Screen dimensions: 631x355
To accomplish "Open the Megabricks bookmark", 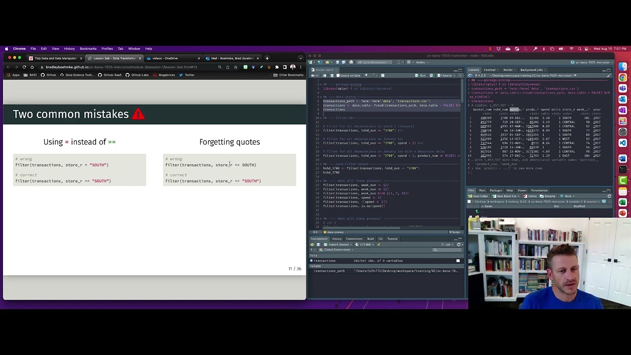I will pyautogui.click(x=164, y=75).
